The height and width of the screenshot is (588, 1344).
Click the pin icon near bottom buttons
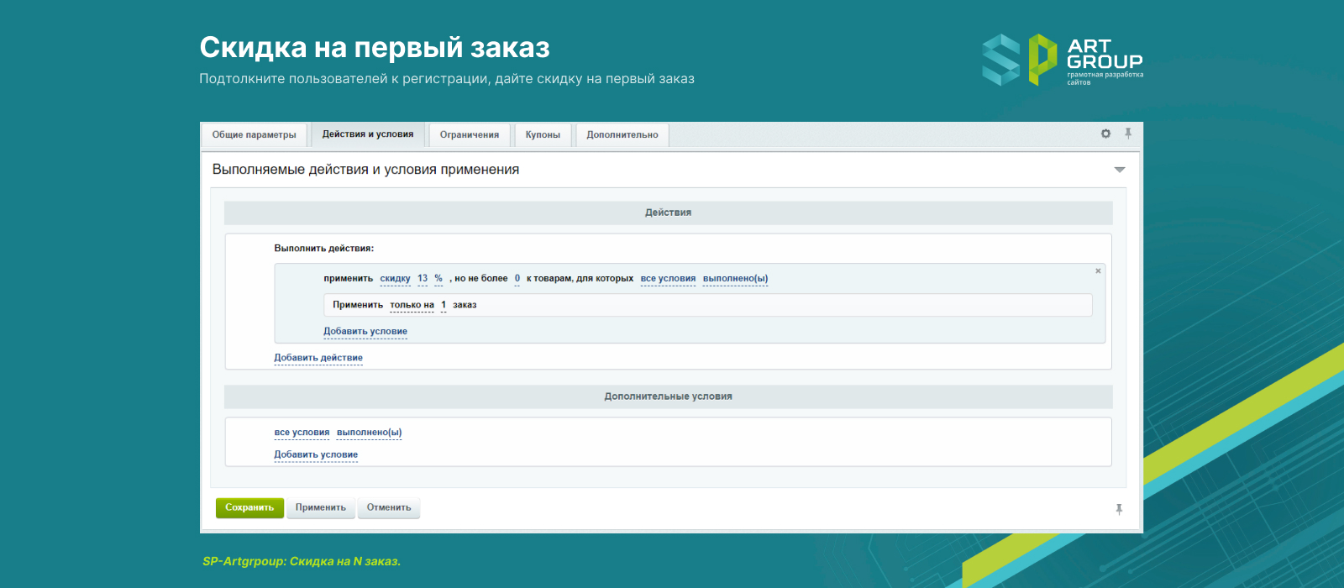point(1119,509)
